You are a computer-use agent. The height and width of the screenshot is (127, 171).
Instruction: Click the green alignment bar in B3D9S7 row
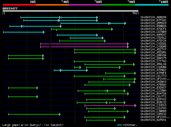[x=23, y=88]
